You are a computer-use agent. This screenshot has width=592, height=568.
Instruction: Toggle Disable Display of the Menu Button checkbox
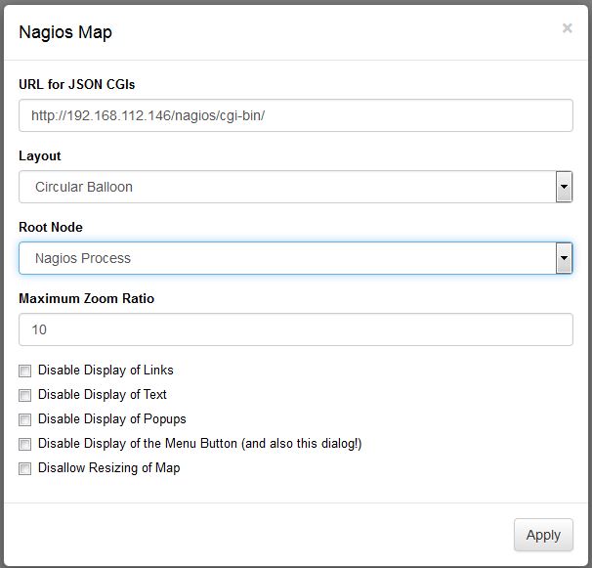click(x=25, y=444)
